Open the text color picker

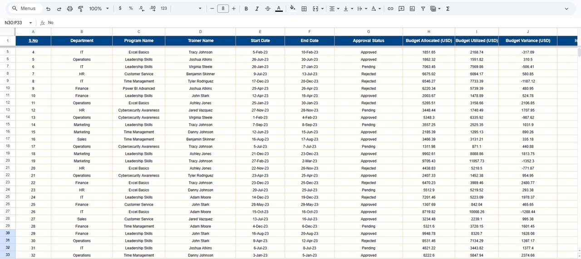[x=279, y=9]
